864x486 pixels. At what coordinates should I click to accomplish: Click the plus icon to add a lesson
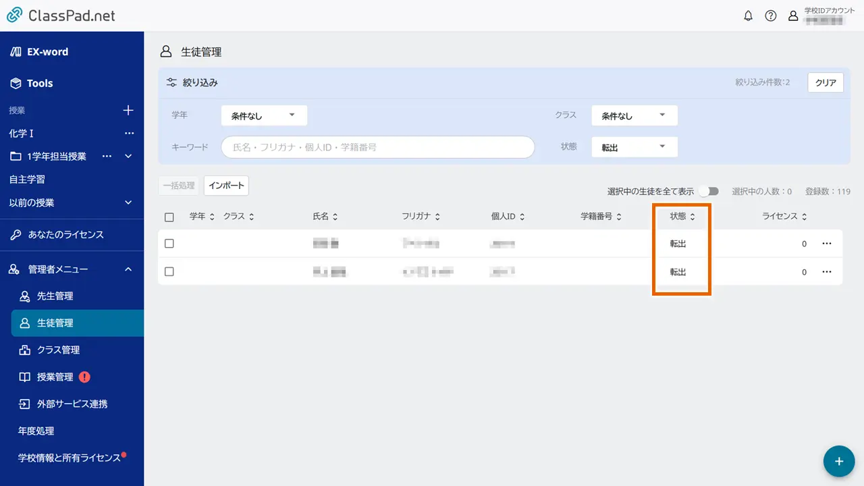[x=128, y=110]
